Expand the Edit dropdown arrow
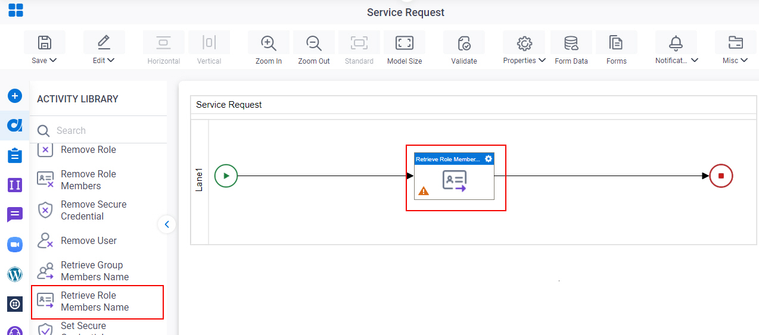759x335 pixels. tap(111, 60)
